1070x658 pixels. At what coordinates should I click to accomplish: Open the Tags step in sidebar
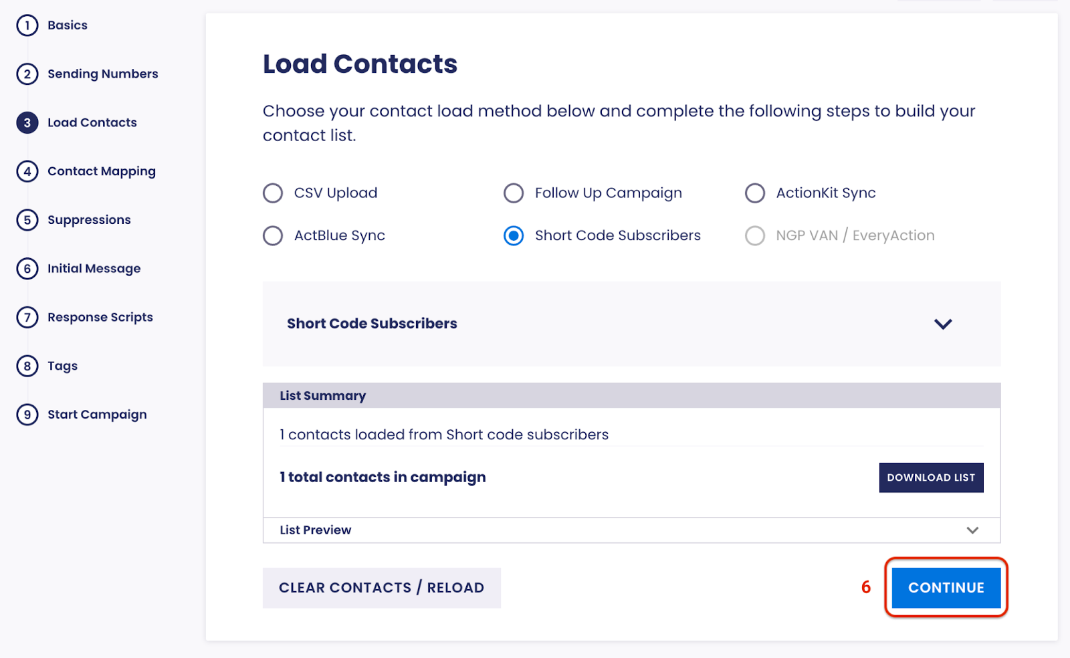[62, 366]
